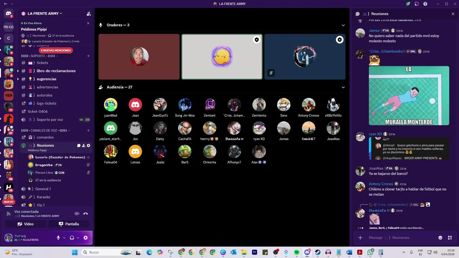Show hidden icons in system tray

click(x=404, y=252)
